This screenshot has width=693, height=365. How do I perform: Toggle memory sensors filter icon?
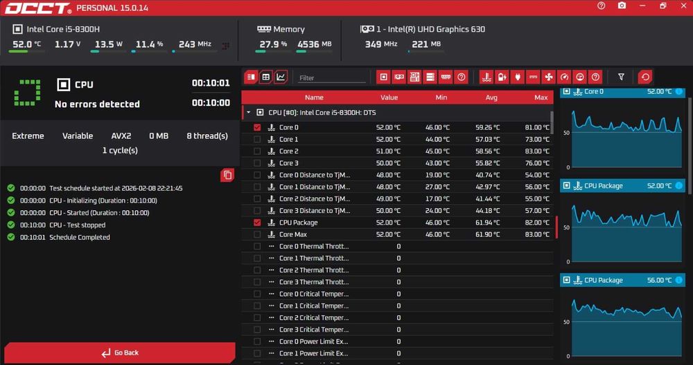[446, 77]
